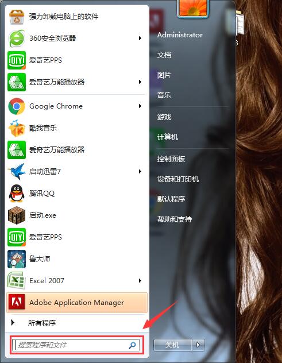Open 默认程序 settings
This screenshot has height=363, width=282.
pos(171,199)
